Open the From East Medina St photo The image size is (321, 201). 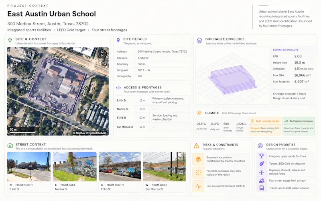(x=75, y=166)
